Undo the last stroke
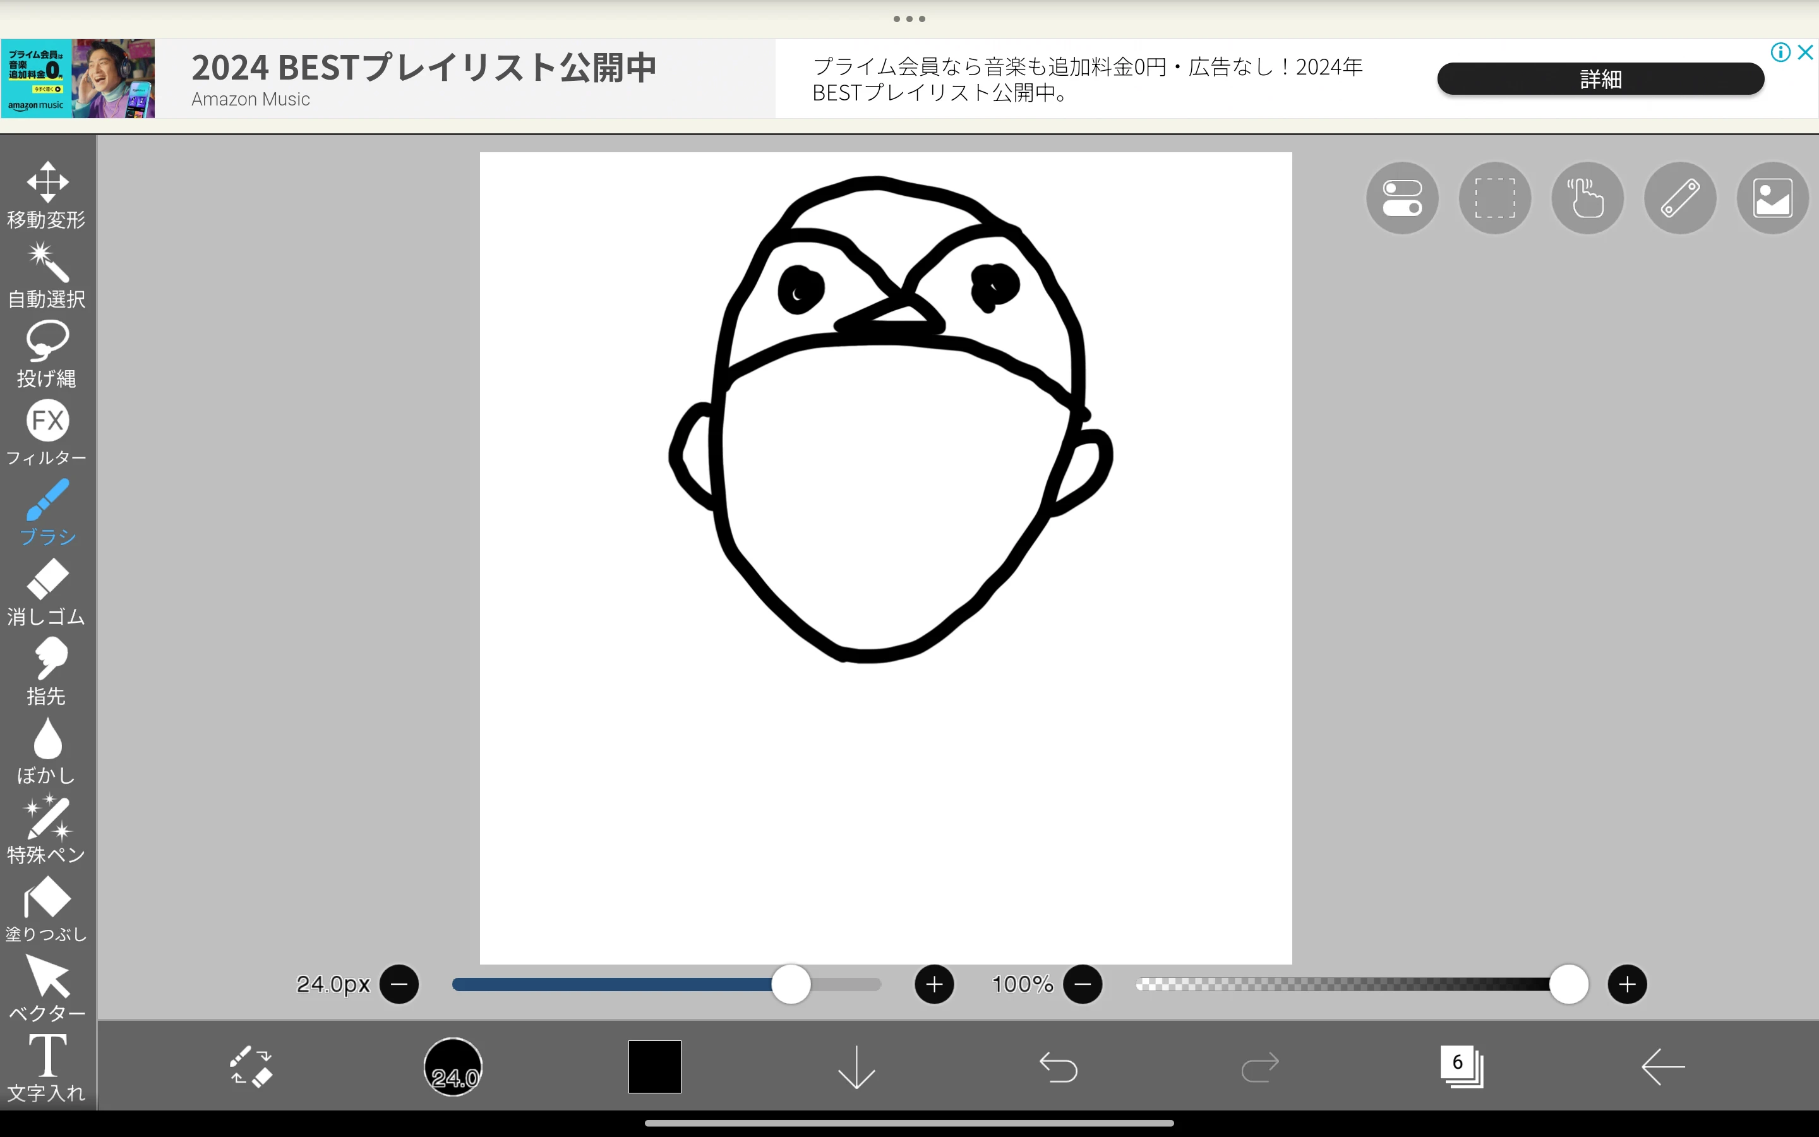1819x1137 pixels. 1057,1067
